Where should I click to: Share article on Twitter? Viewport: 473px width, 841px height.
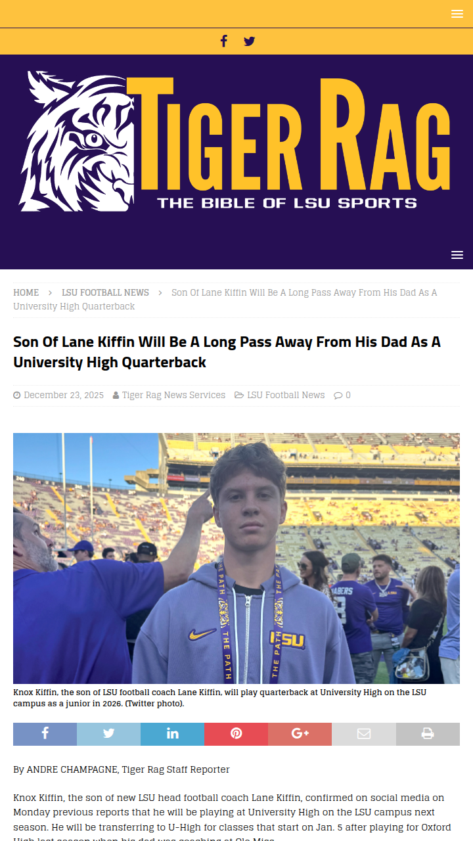point(108,734)
